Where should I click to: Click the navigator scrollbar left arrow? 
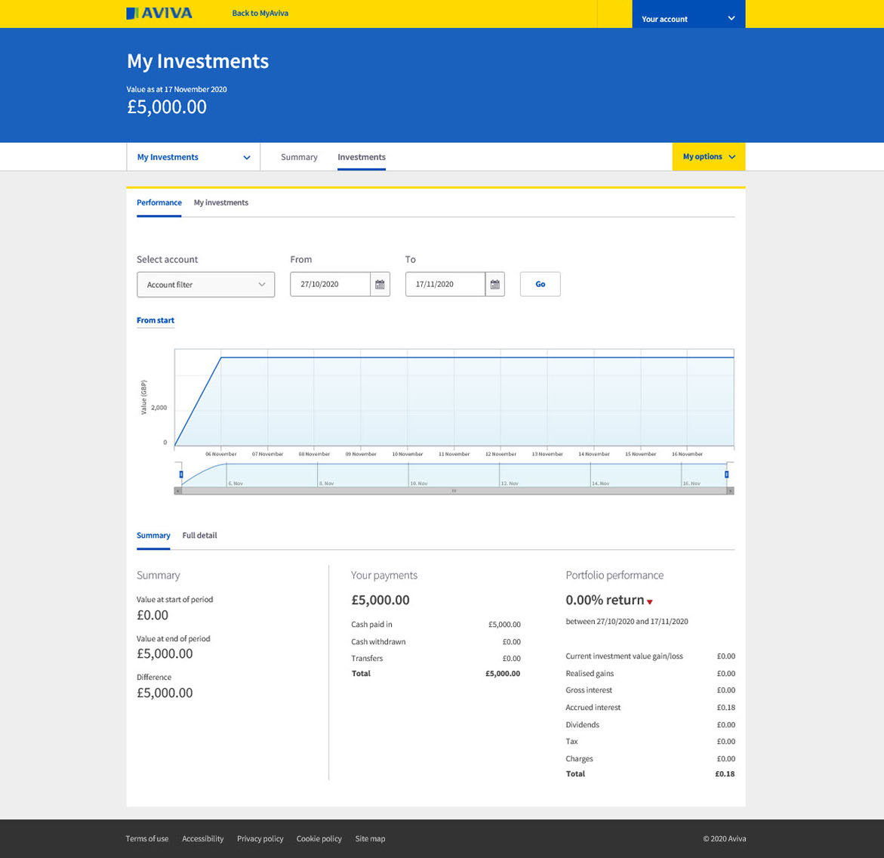pyautogui.click(x=178, y=492)
